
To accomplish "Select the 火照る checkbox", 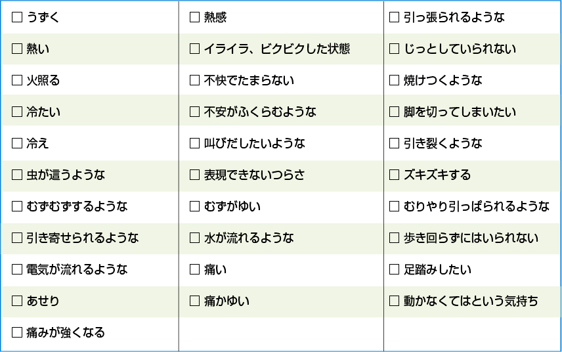I will pyautogui.click(x=17, y=81).
